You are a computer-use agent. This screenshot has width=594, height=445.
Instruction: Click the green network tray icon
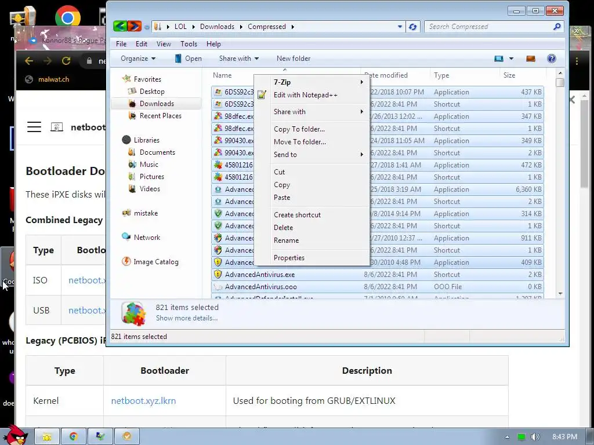(x=521, y=437)
